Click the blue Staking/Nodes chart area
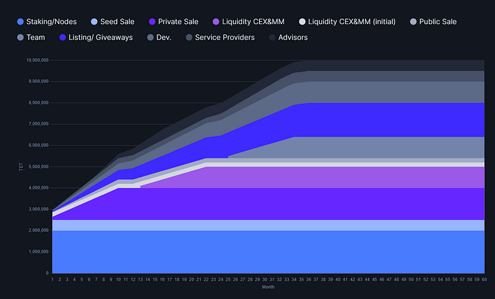The height and width of the screenshot is (299, 495). click(x=268, y=252)
